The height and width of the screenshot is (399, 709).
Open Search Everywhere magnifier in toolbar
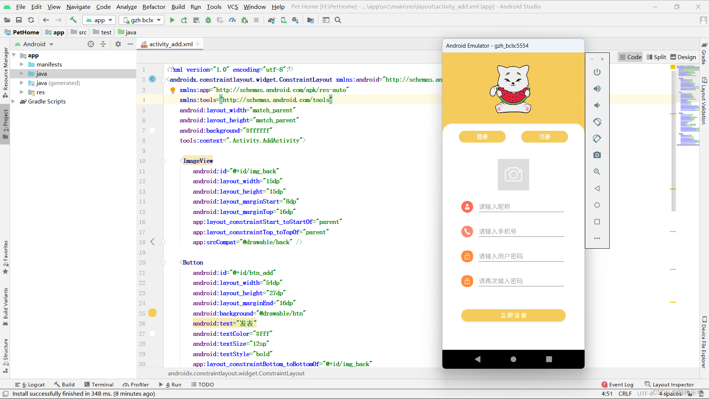click(x=338, y=20)
